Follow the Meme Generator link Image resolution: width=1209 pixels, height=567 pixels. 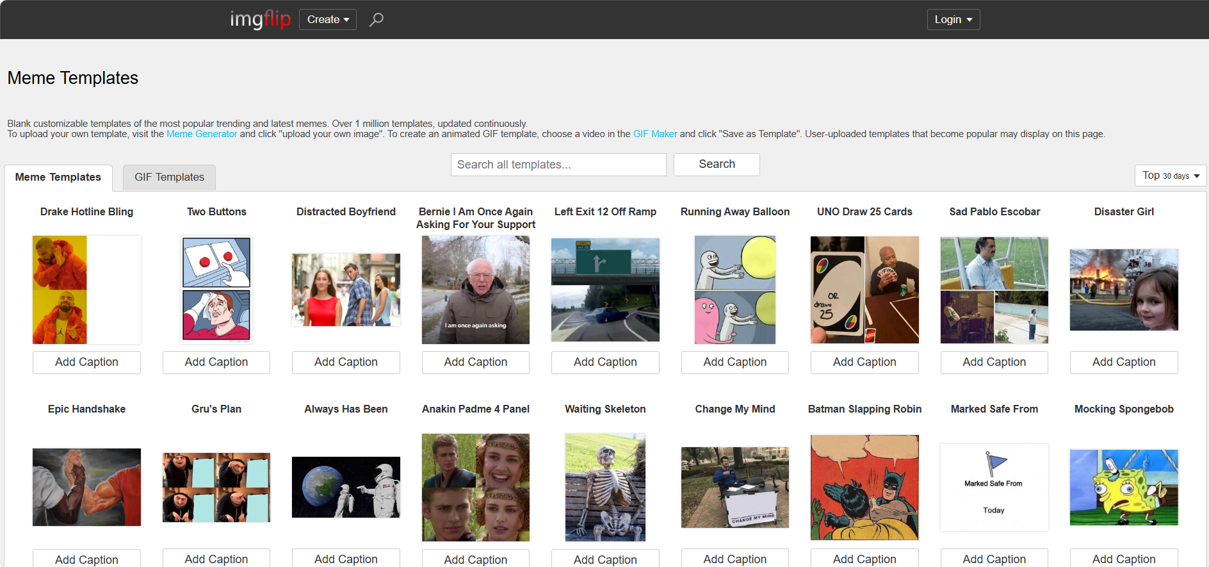point(202,134)
